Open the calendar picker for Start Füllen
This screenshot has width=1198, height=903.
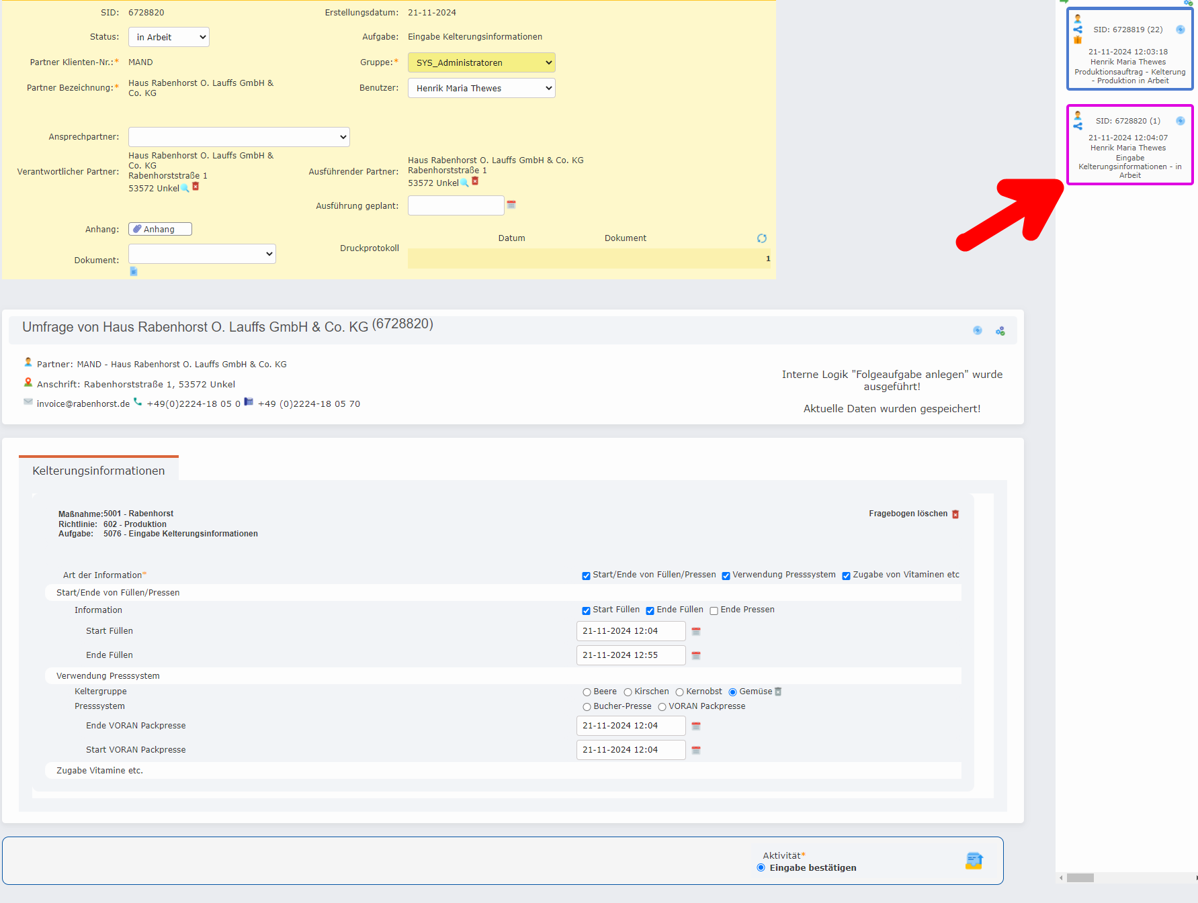tap(695, 631)
